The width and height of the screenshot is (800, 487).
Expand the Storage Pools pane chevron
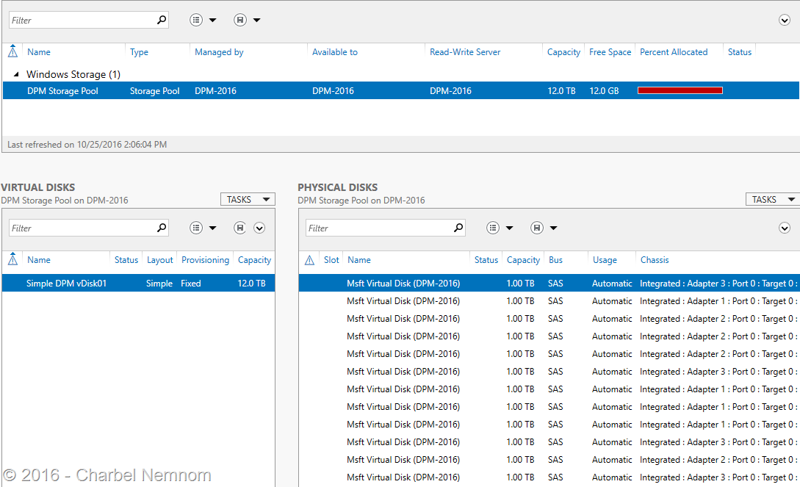click(784, 21)
